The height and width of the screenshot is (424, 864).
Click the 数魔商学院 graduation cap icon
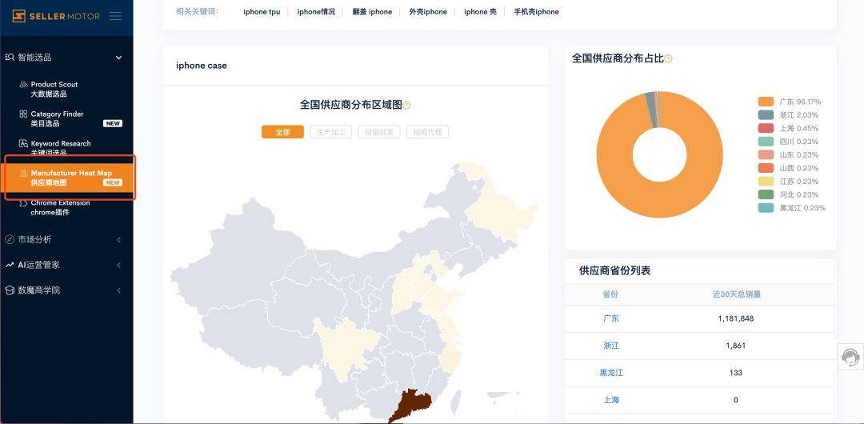[10, 290]
